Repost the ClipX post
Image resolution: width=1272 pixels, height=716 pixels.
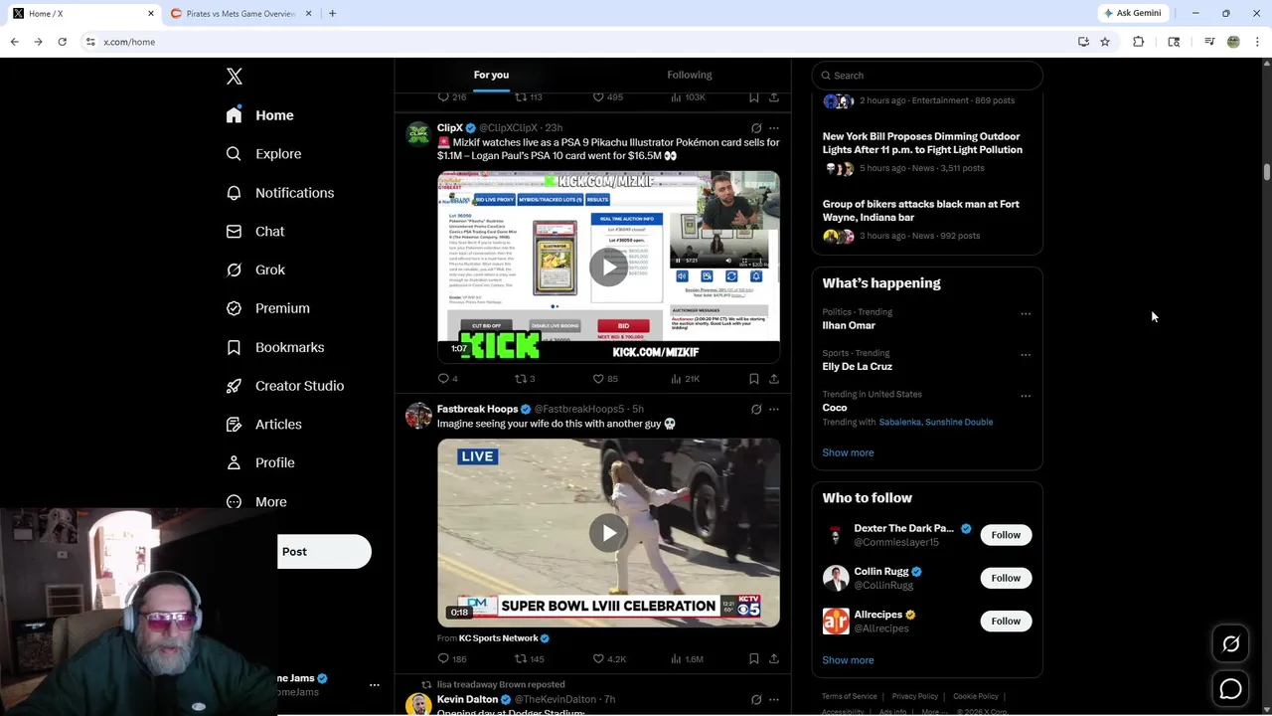524,379
